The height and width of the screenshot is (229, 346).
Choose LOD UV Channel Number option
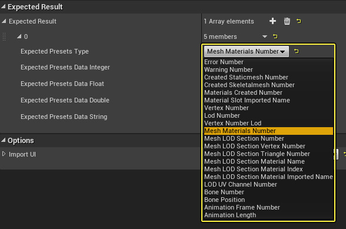[268, 185]
